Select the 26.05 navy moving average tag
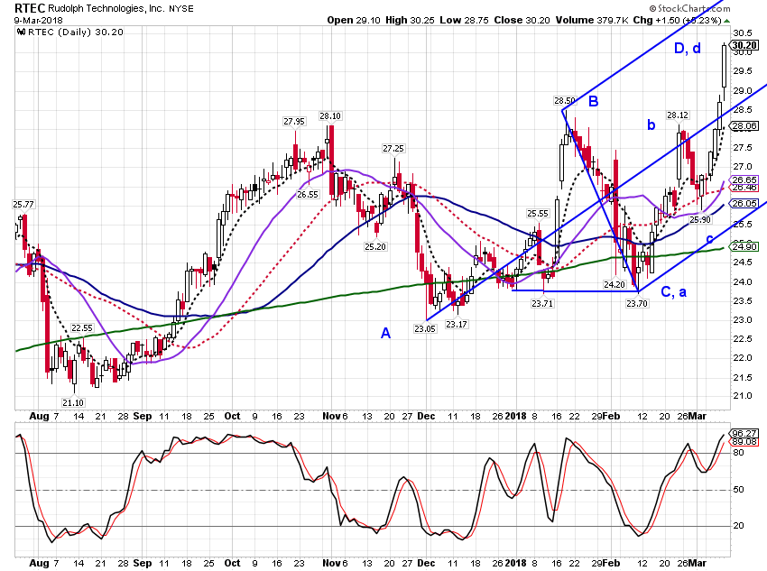 pyautogui.click(x=744, y=203)
